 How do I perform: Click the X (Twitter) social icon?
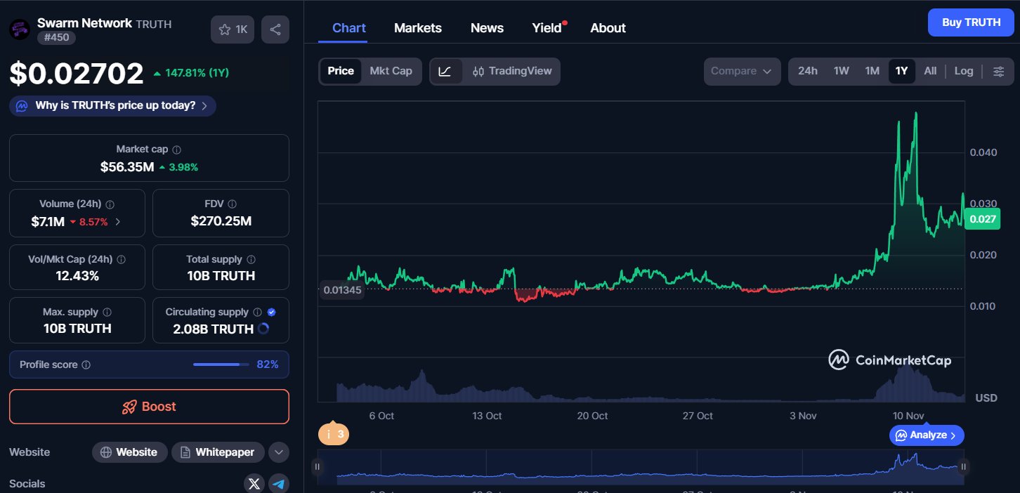click(254, 483)
